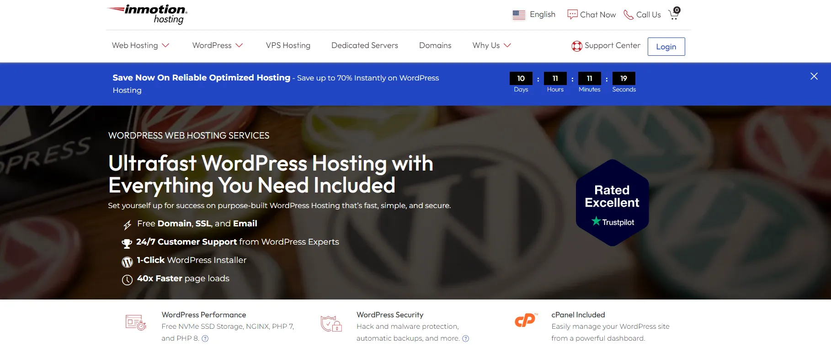Screen dimensions: 831x353
Task: Click the trophy icon beside Customer Support
Action: (x=127, y=243)
